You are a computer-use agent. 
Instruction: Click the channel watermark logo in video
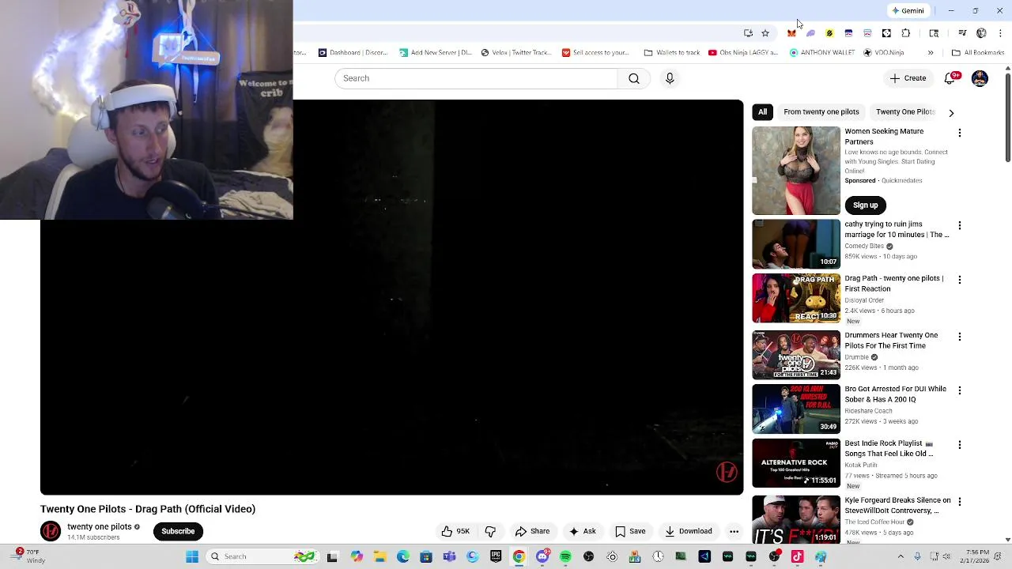pyautogui.click(x=726, y=472)
